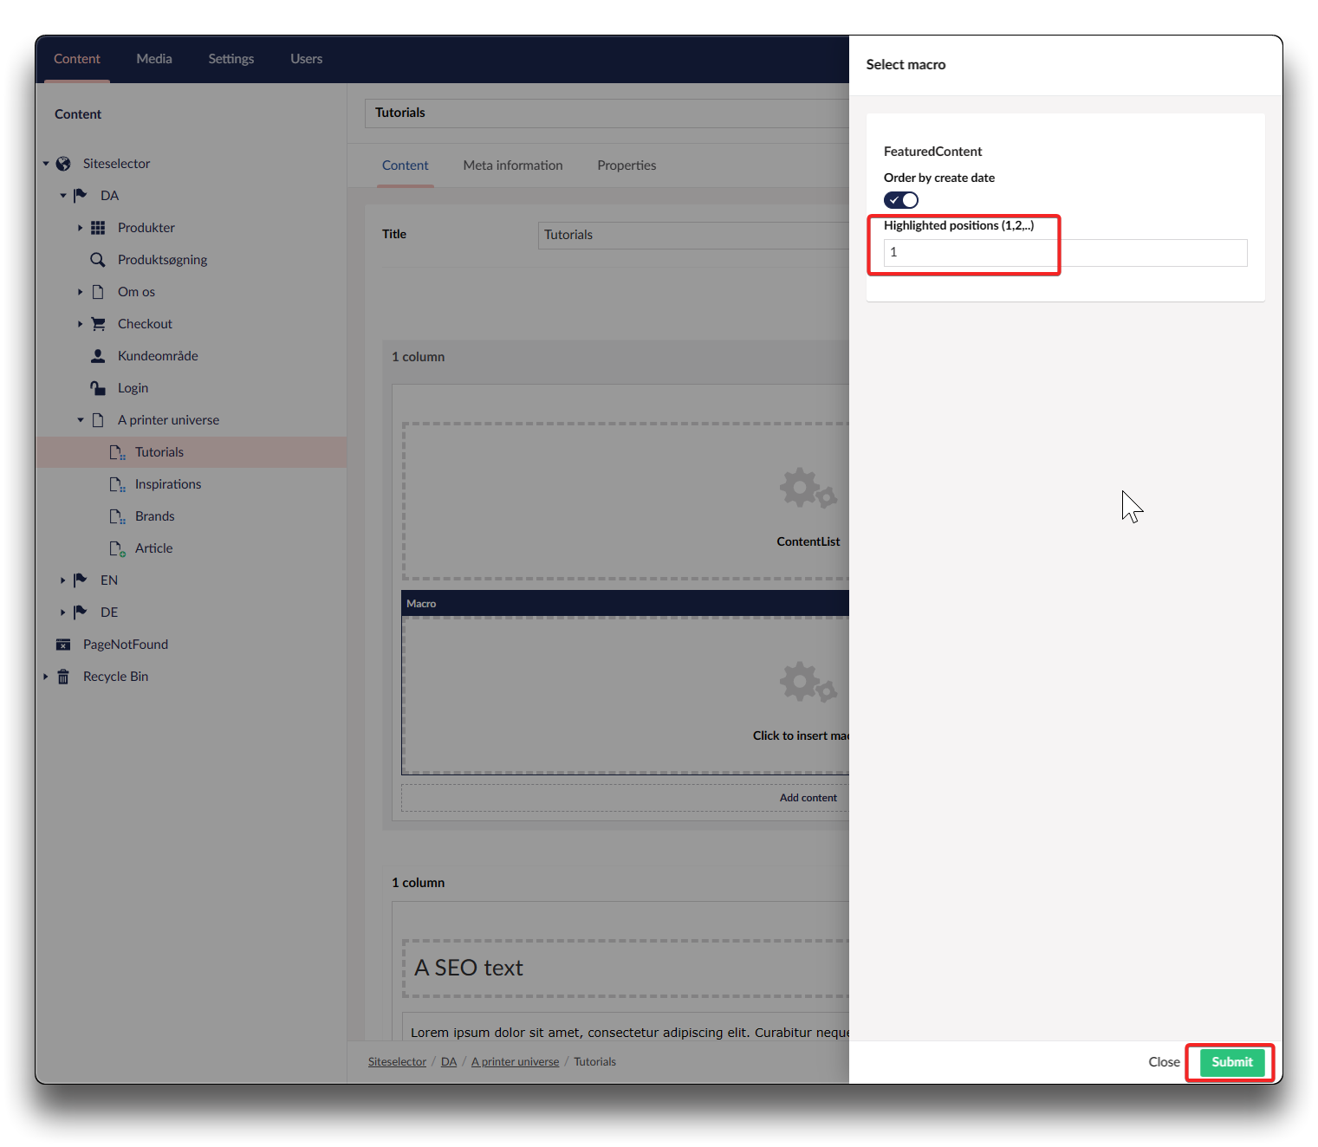Close the Select macro panel
The image size is (1318, 1147).
[x=1164, y=1062]
